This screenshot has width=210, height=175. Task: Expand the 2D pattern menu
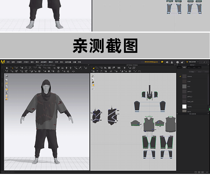(26, 62)
